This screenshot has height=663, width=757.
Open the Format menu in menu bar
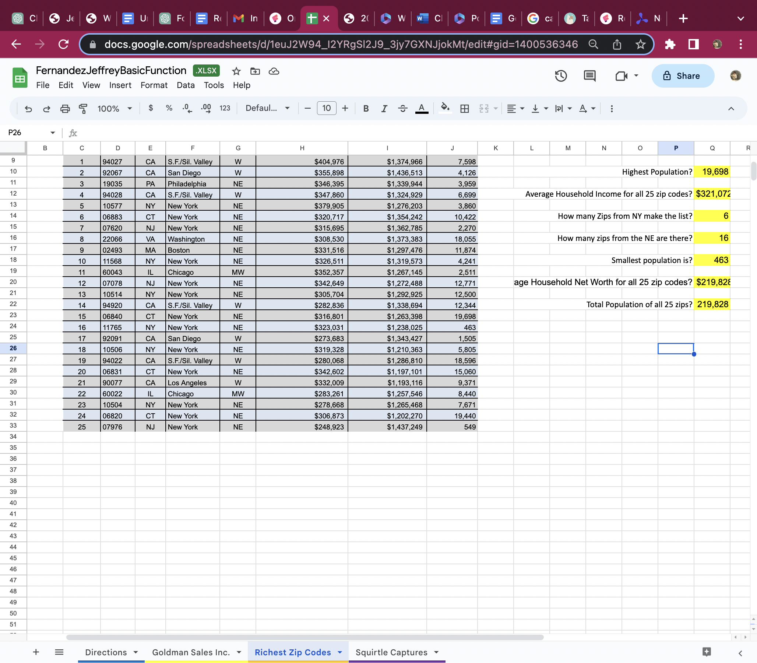[x=154, y=84]
